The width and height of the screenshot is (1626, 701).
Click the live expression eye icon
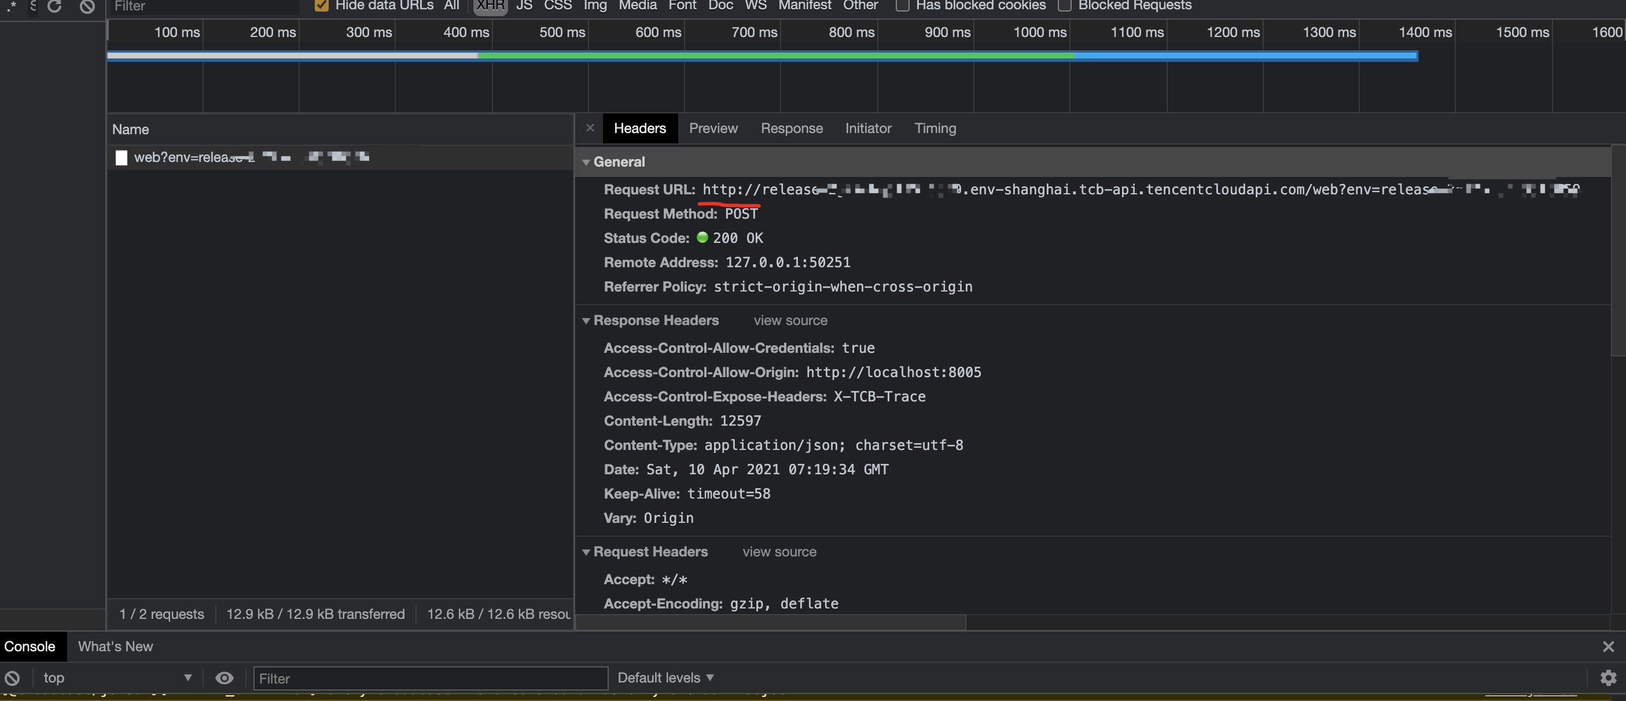coord(224,678)
